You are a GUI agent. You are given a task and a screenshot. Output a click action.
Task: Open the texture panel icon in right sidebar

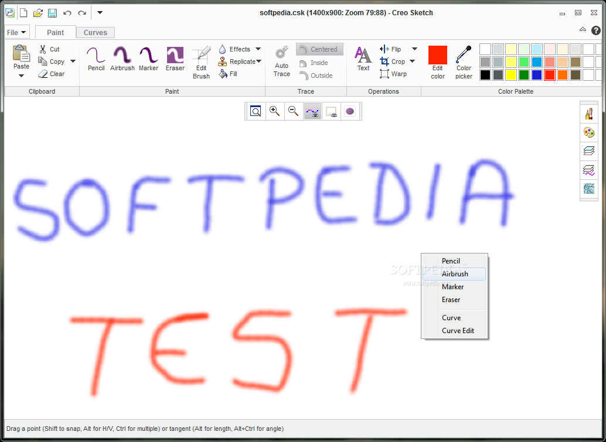tap(588, 189)
